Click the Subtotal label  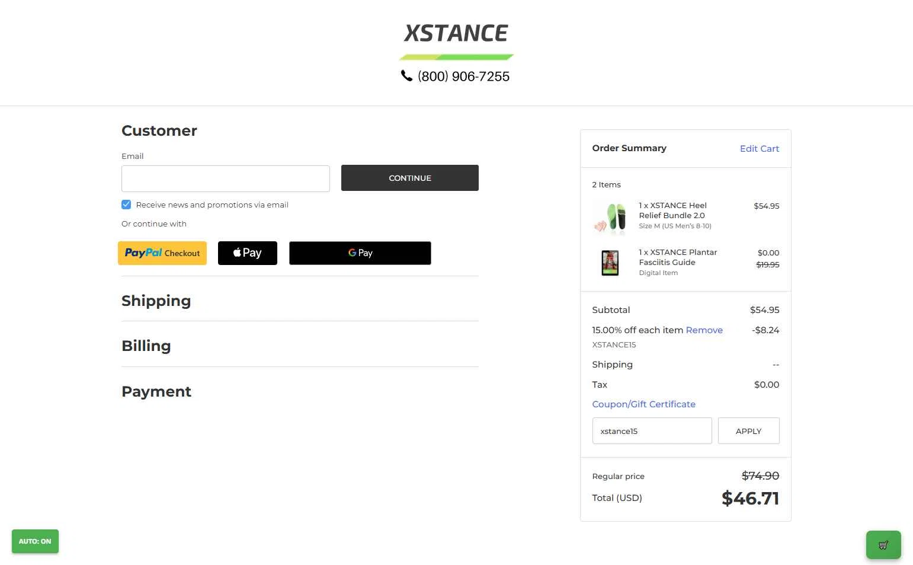coord(611,310)
